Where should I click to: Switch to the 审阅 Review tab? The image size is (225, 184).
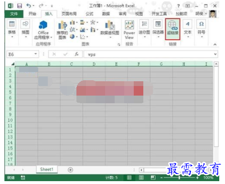pos(122,14)
